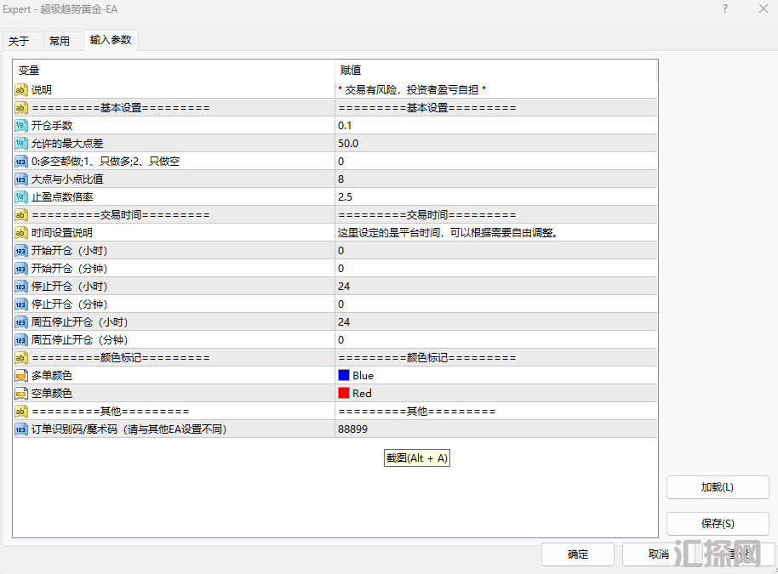Edit the magic number value 88899
Viewport: 778px width, 574px height.
point(352,429)
